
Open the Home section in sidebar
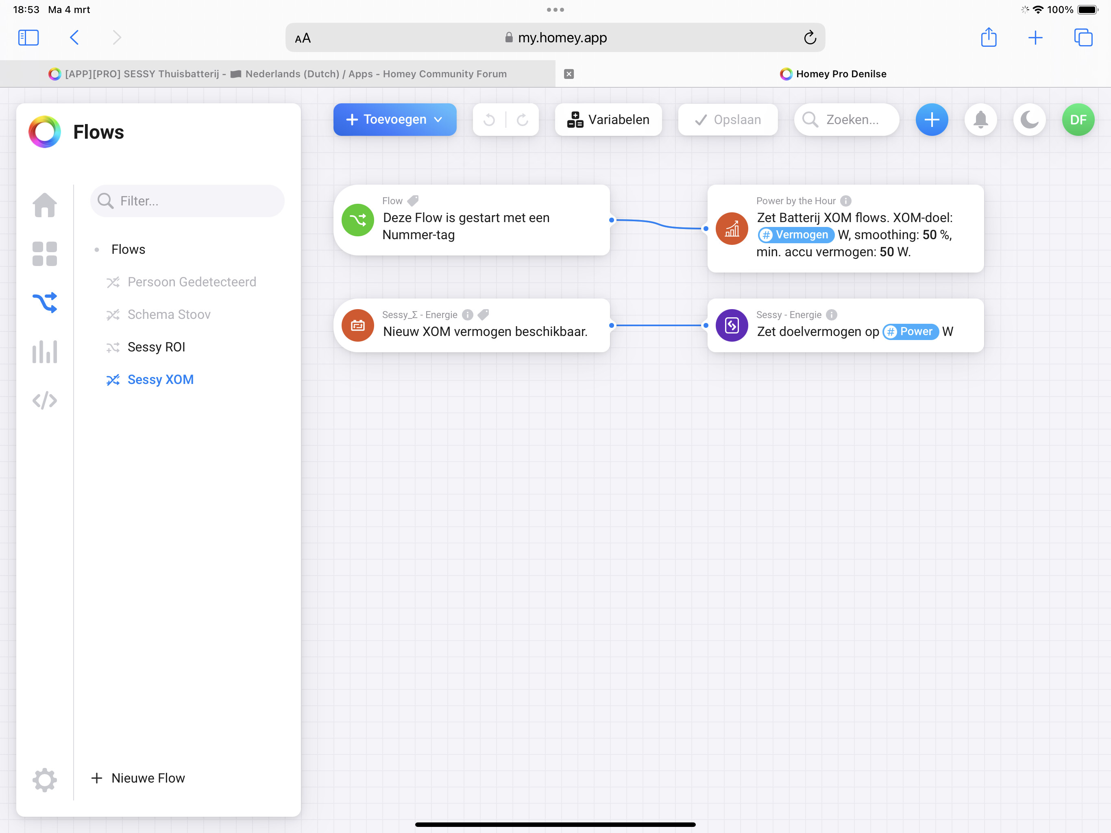45,205
